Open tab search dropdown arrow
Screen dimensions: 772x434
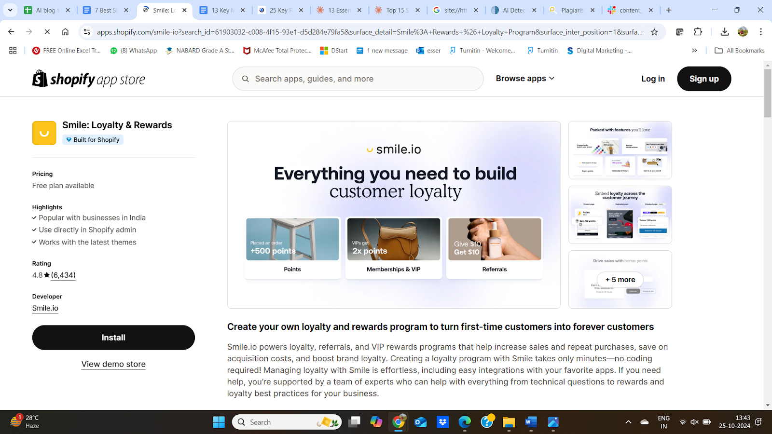coord(10,10)
